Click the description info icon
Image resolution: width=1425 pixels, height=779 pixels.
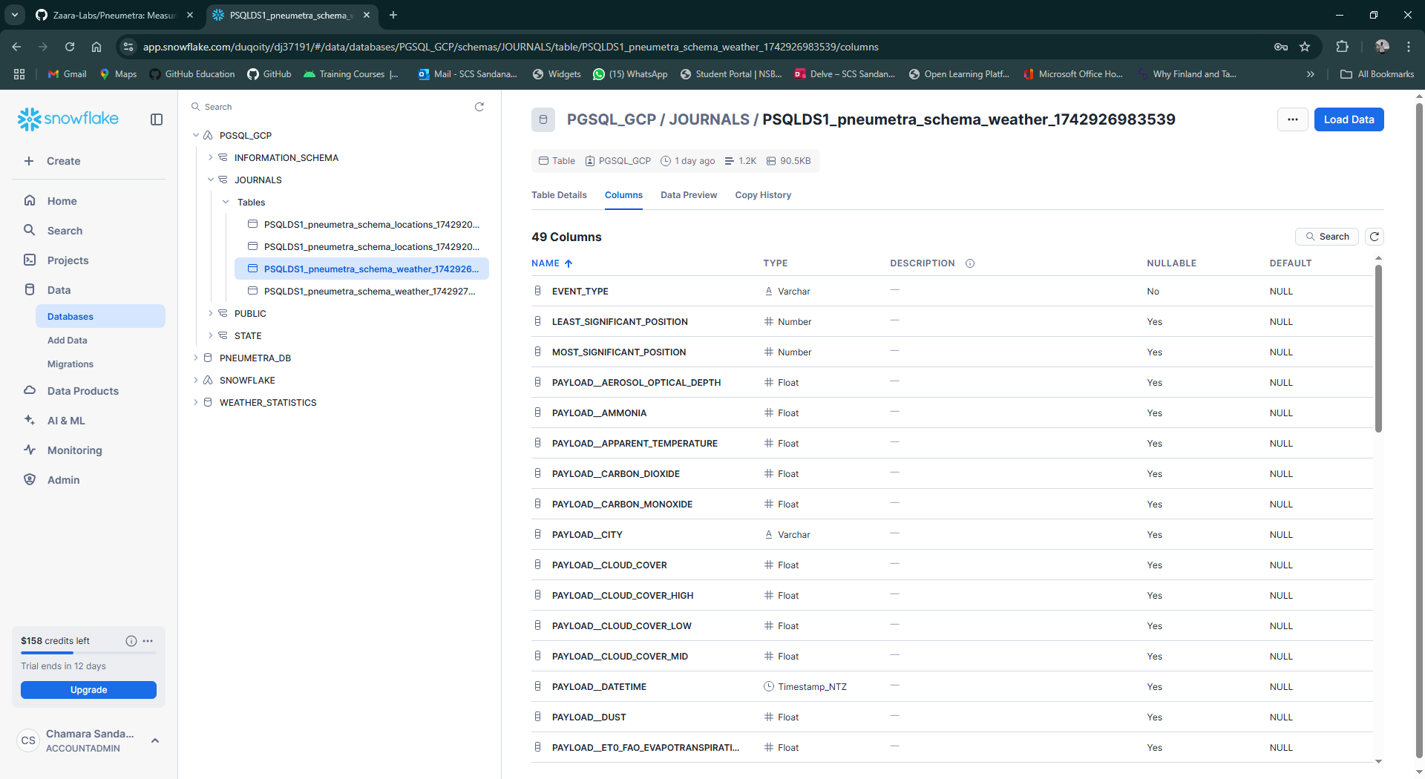click(x=970, y=263)
